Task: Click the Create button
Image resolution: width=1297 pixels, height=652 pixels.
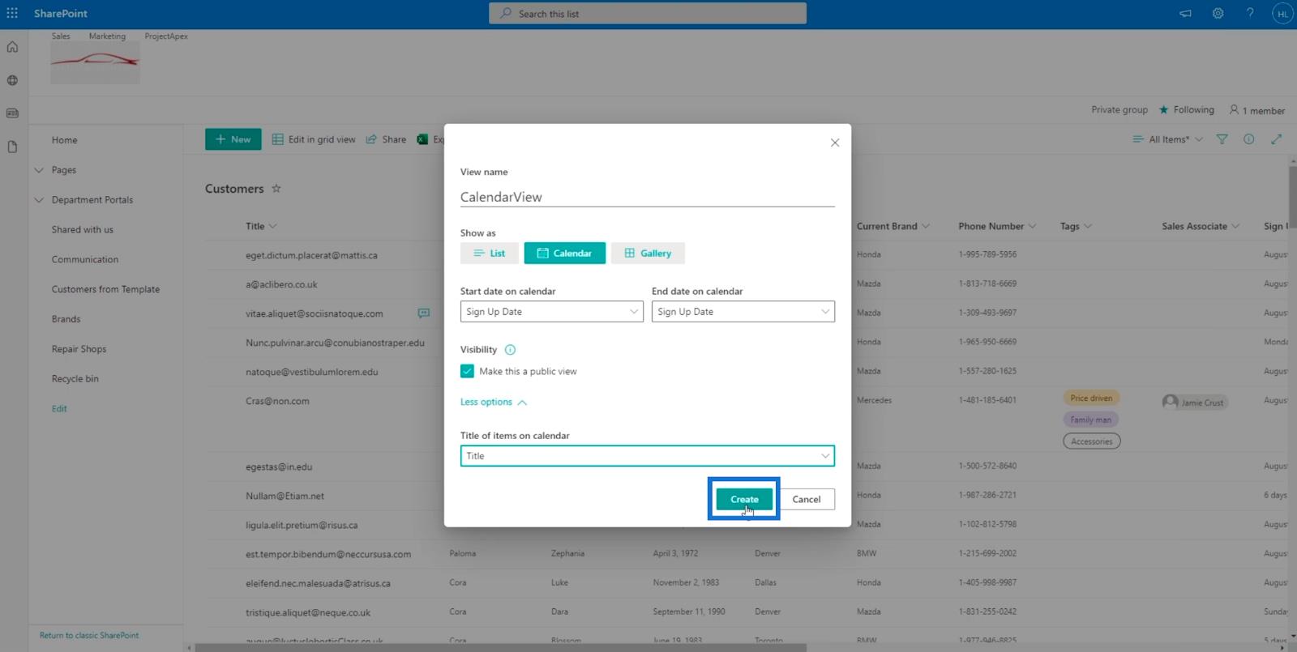Action: click(744, 499)
